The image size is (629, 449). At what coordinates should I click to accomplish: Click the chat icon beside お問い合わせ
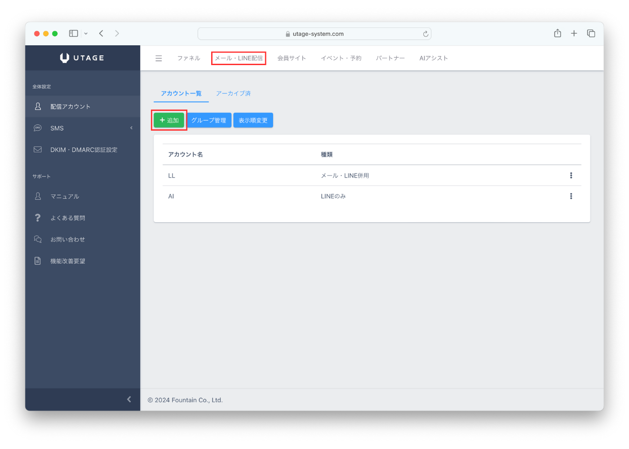tap(38, 239)
